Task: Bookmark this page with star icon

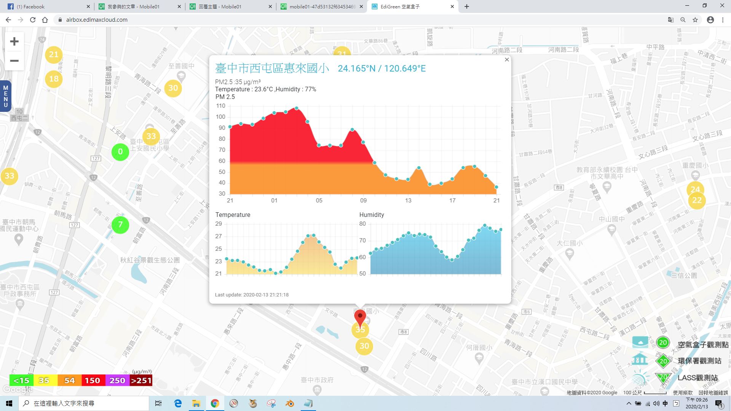Action: click(x=695, y=20)
